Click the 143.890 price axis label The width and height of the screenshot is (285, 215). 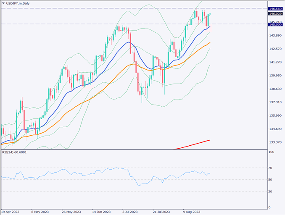[x=275, y=35]
